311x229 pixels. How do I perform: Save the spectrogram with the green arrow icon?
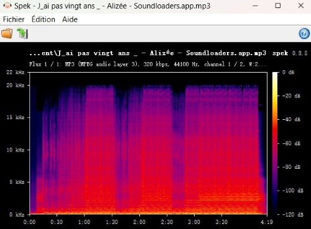(x=22, y=34)
